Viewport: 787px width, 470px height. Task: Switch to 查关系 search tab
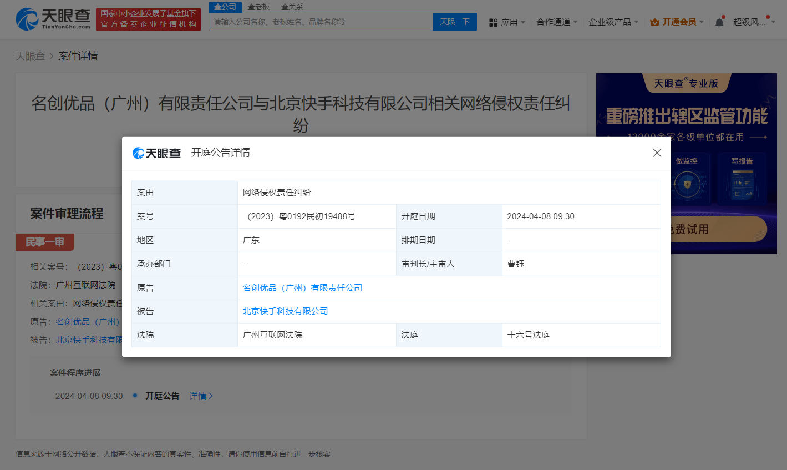292,7
